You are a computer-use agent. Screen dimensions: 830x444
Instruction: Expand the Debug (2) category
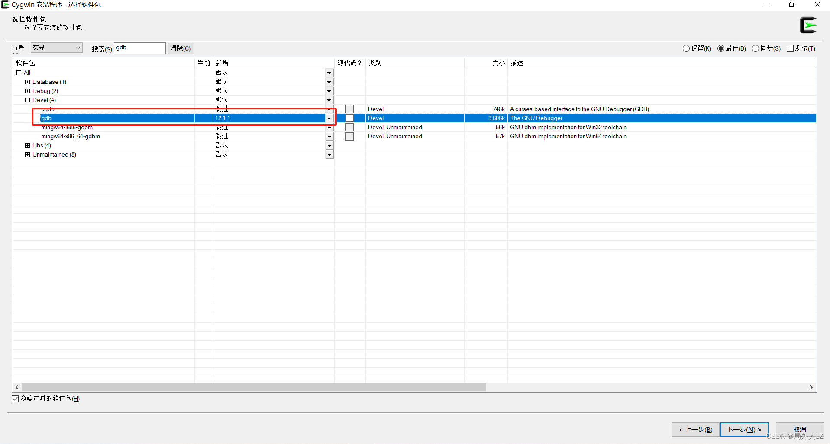pyautogui.click(x=28, y=91)
